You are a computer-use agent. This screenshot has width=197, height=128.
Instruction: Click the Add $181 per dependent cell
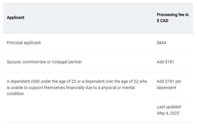[169, 84]
